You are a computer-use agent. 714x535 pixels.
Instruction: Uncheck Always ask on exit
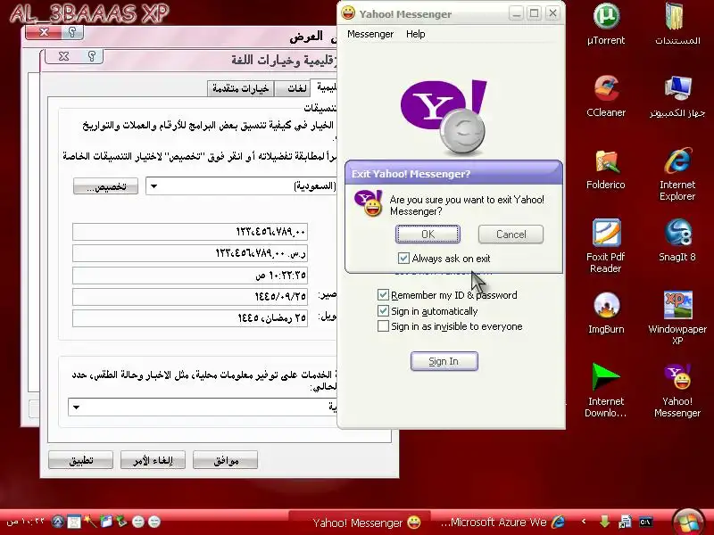403,259
